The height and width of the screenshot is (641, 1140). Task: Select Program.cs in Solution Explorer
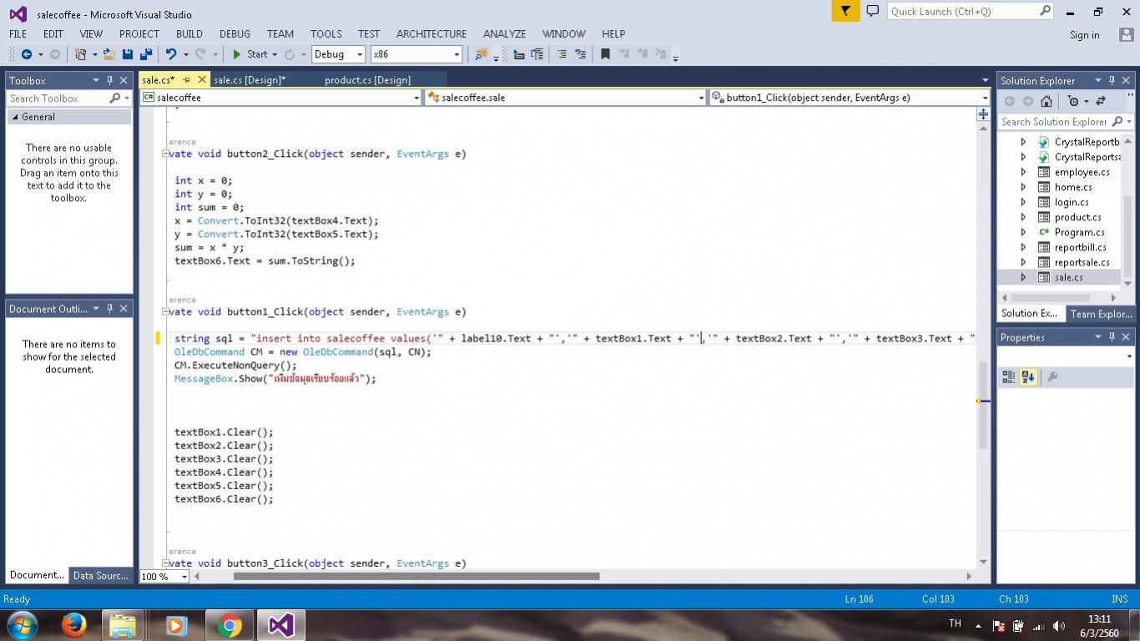(1079, 232)
